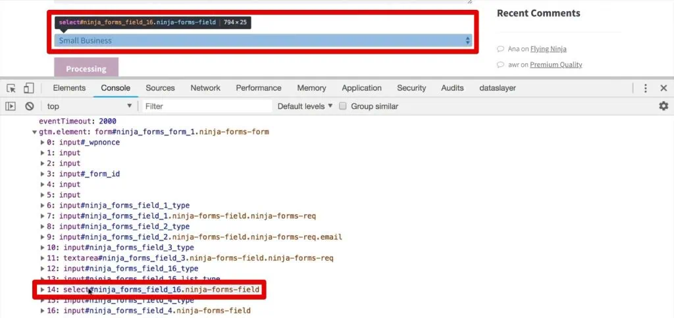Switch to the dataslayer tab
The width and height of the screenshot is (674, 318).
click(x=498, y=88)
